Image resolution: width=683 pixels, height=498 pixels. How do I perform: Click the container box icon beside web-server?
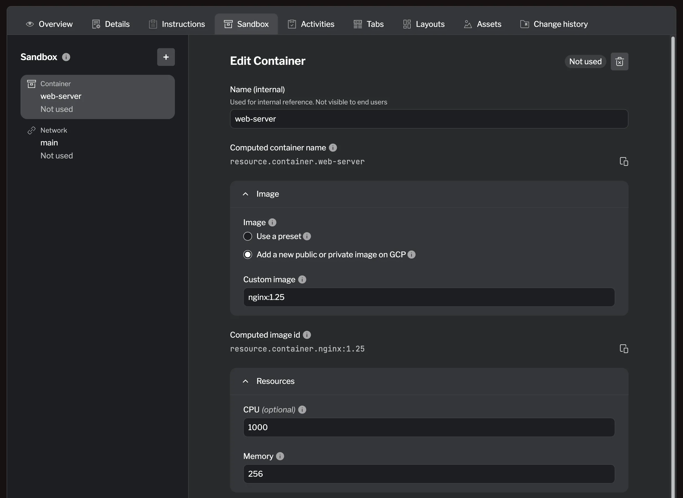31,84
